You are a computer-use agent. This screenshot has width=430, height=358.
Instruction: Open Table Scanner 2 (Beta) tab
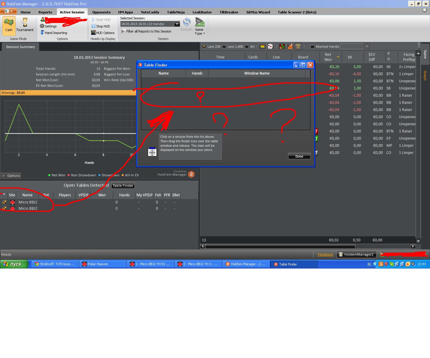pos(297,12)
